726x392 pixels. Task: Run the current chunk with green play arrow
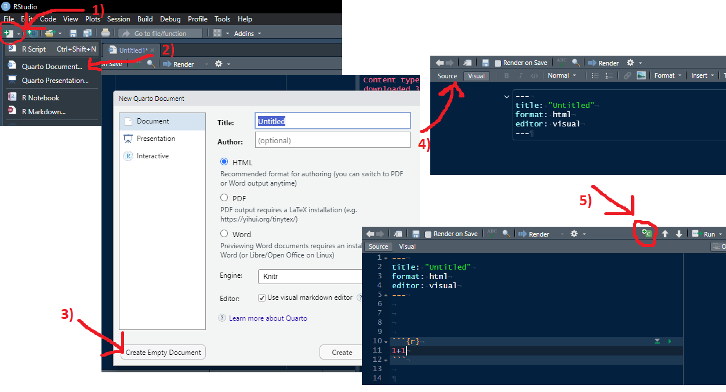coord(670,342)
